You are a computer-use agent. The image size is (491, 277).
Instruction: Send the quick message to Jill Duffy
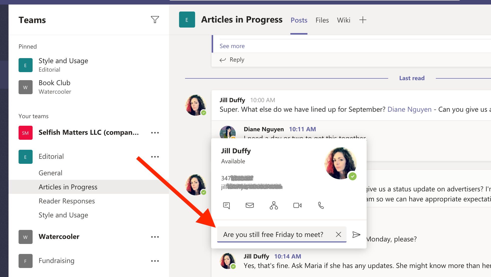[x=356, y=234]
